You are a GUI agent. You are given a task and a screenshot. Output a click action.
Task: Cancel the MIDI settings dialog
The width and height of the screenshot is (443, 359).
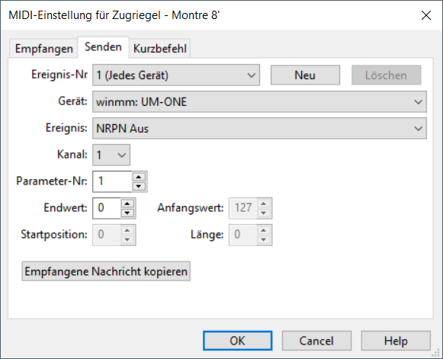pos(316,341)
